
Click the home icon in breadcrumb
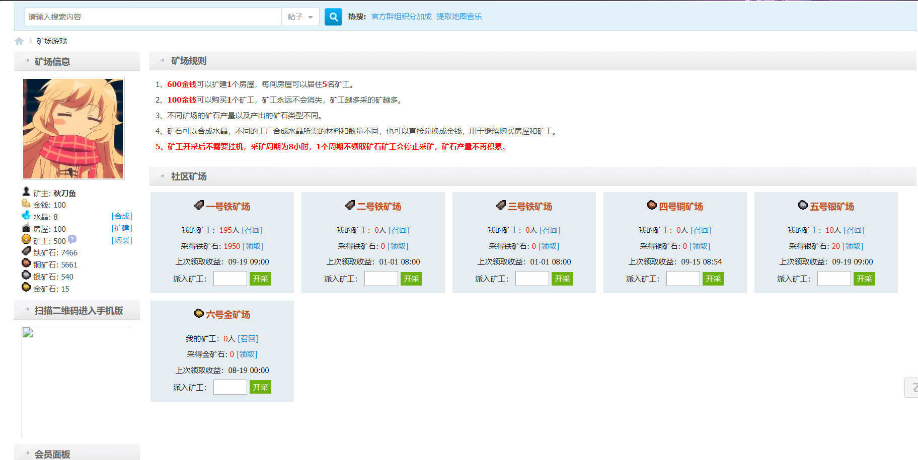click(19, 41)
